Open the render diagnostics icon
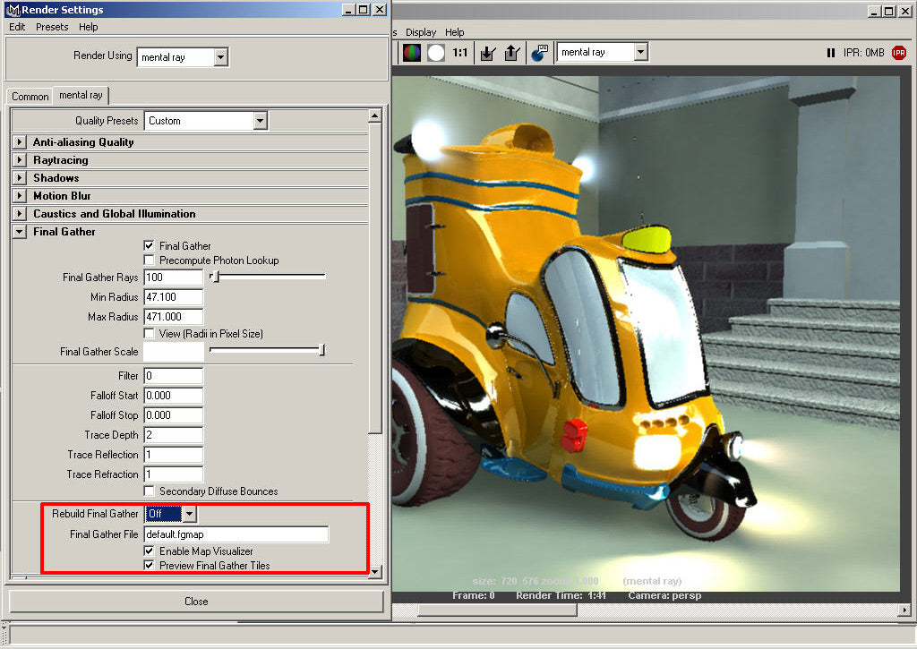This screenshot has height=649, width=917. point(539,53)
